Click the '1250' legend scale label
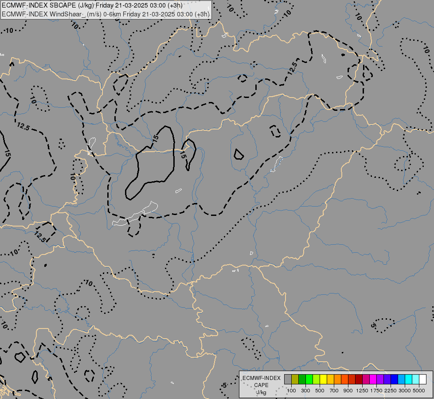 pos(362,391)
